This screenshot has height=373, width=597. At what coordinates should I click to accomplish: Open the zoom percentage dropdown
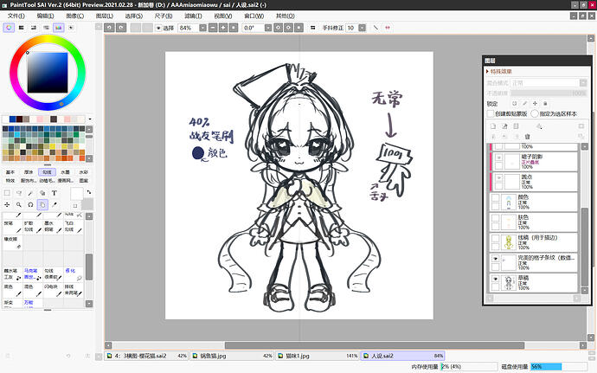pos(203,28)
